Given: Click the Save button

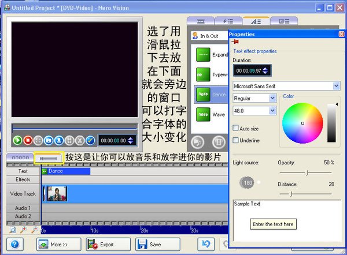Looking at the screenshot, I should point(158,244).
